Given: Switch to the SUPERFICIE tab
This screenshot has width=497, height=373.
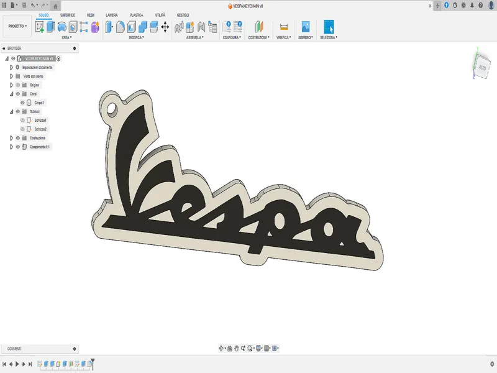Looking at the screenshot, I should 68,15.
